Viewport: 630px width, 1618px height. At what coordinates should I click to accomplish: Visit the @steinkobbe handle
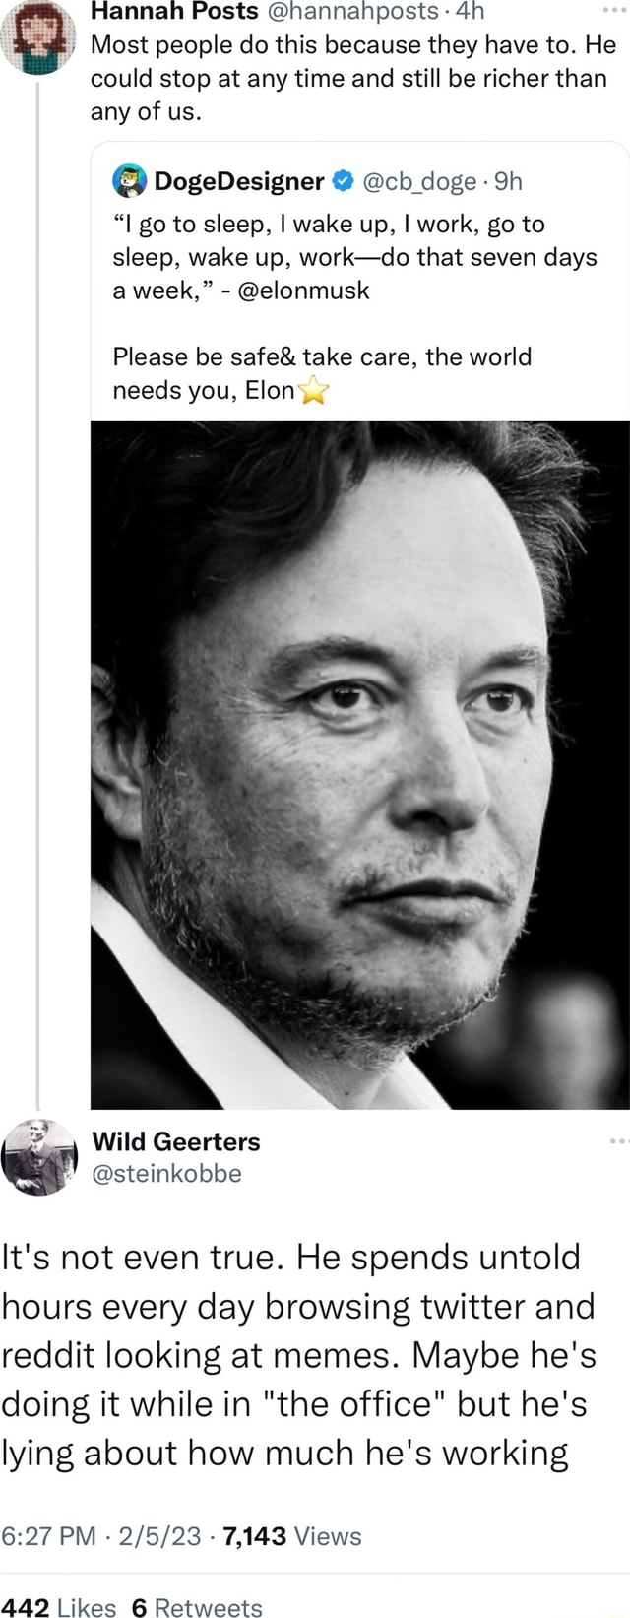[166, 1173]
